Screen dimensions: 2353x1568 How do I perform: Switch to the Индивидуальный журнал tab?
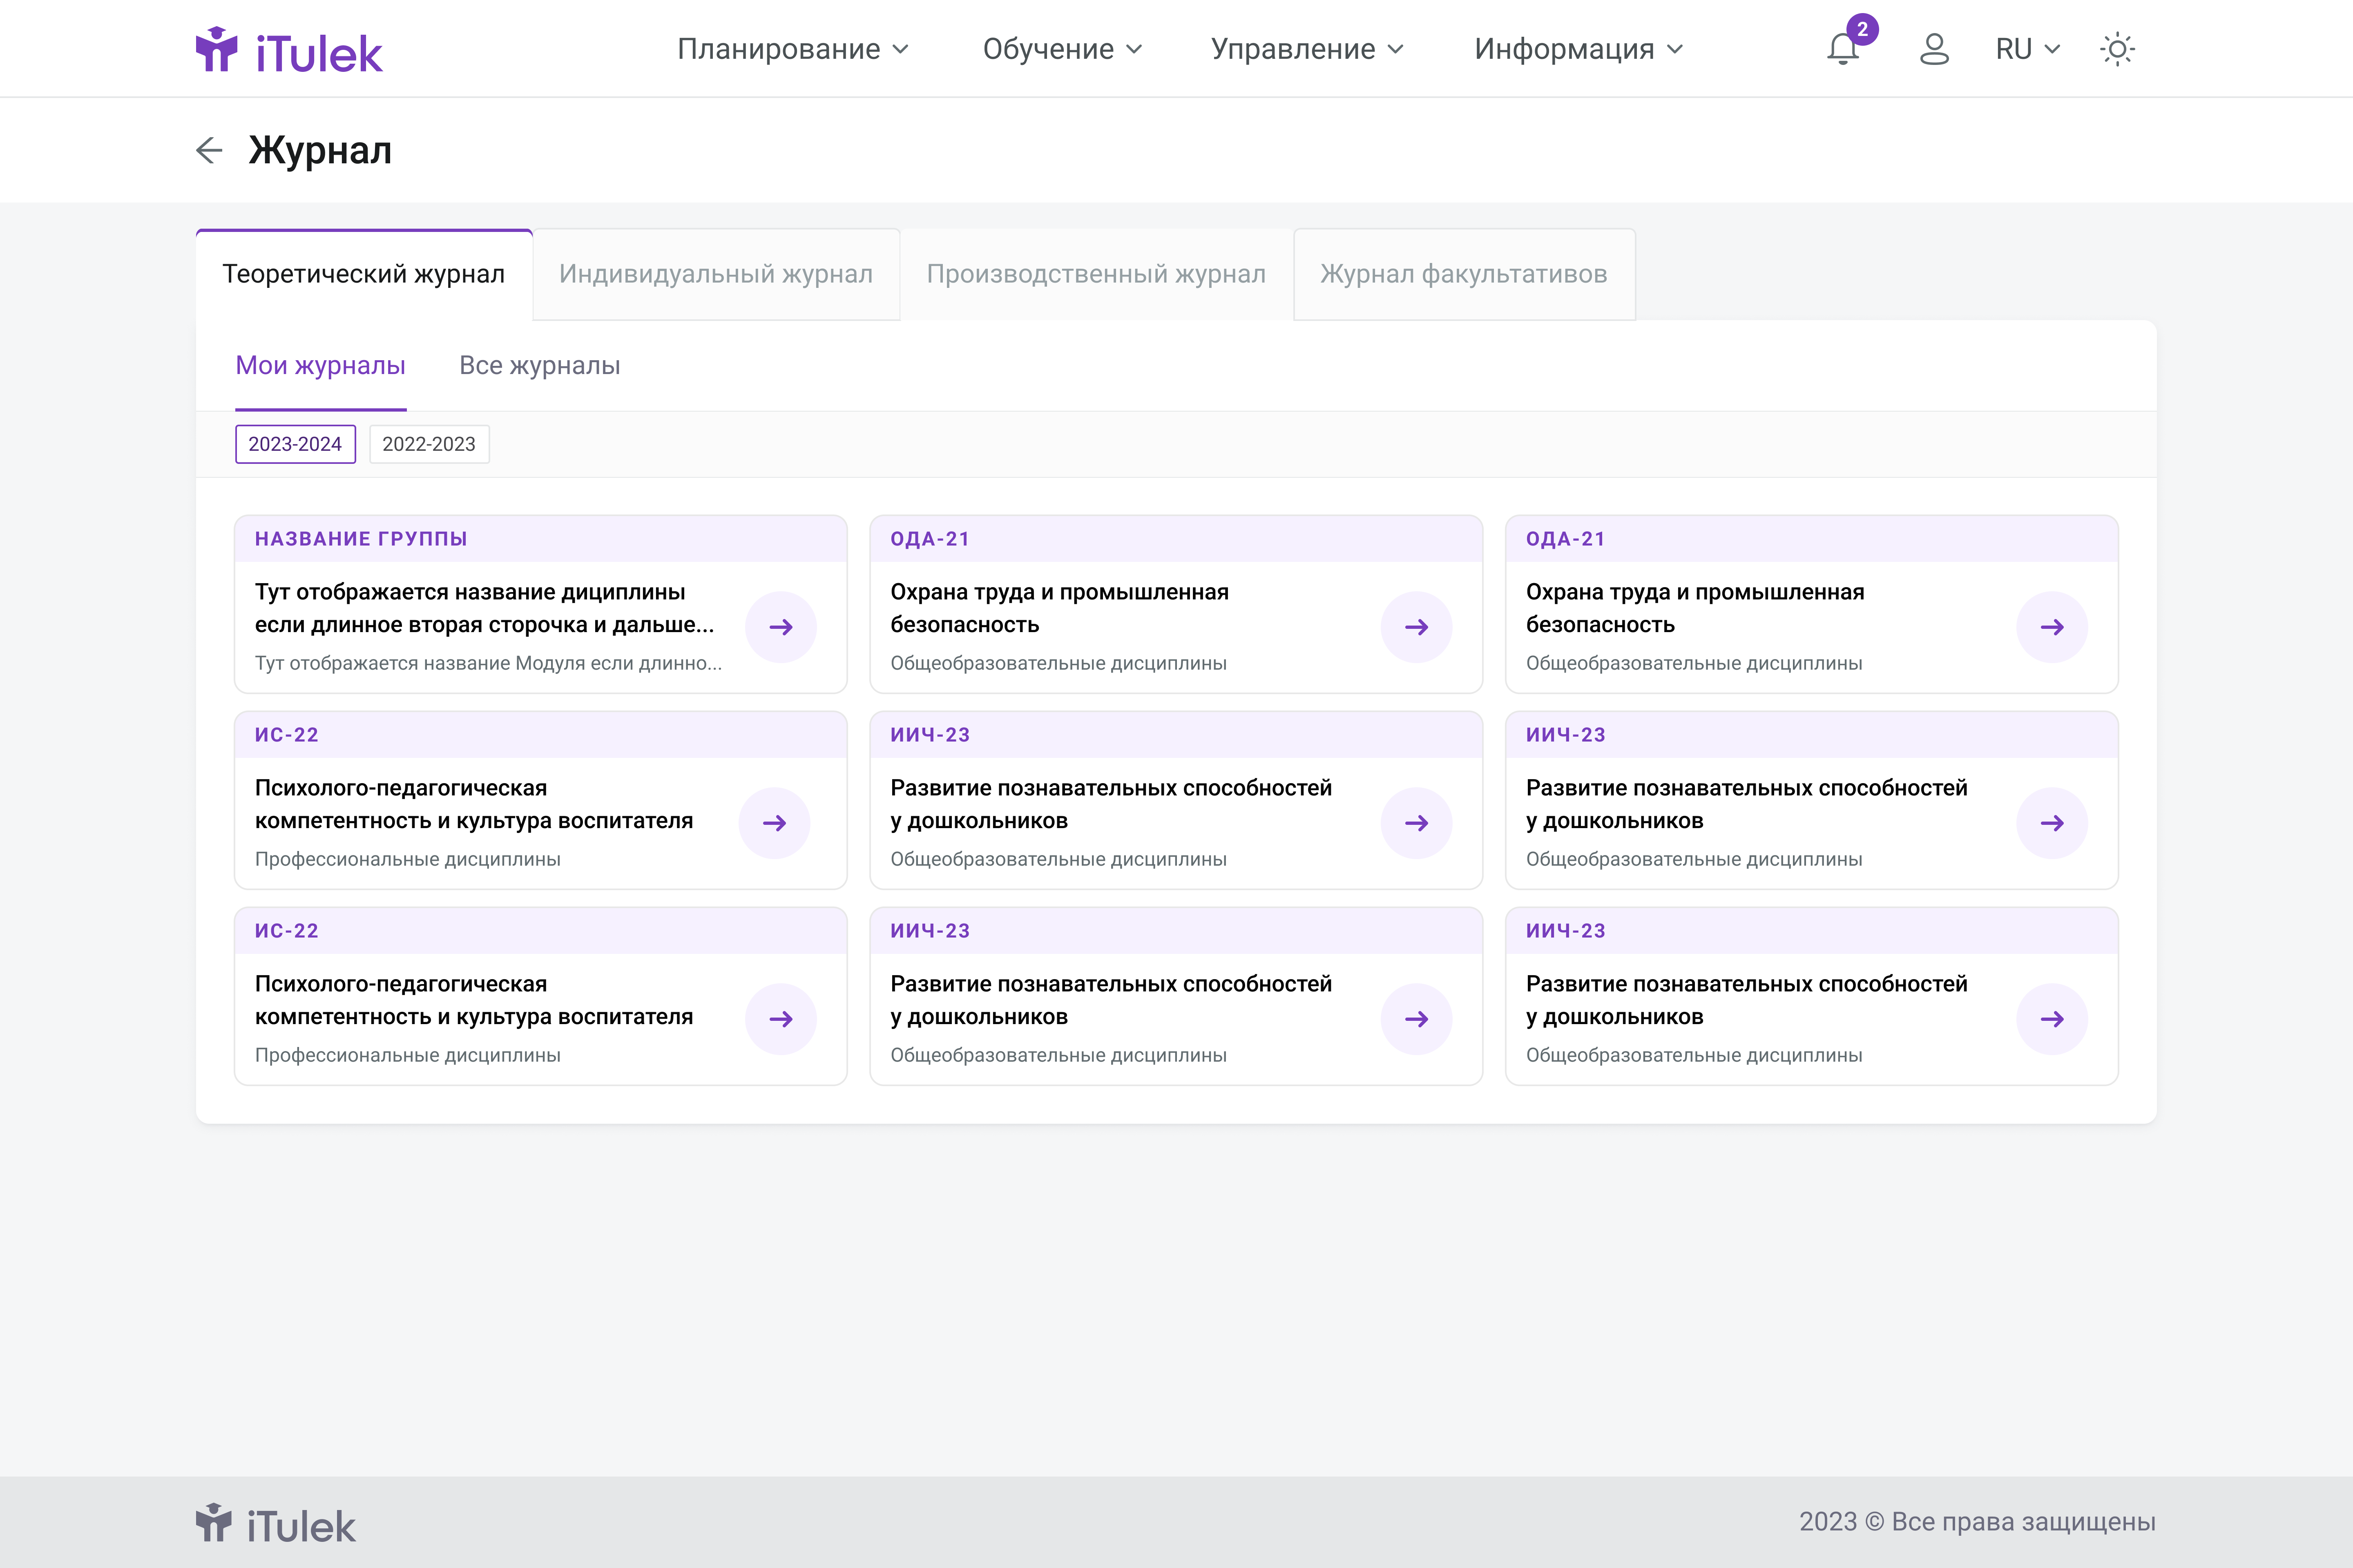(716, 274)
